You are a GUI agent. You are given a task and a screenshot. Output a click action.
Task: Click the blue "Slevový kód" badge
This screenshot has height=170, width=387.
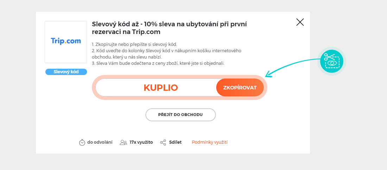coord(66,72)
